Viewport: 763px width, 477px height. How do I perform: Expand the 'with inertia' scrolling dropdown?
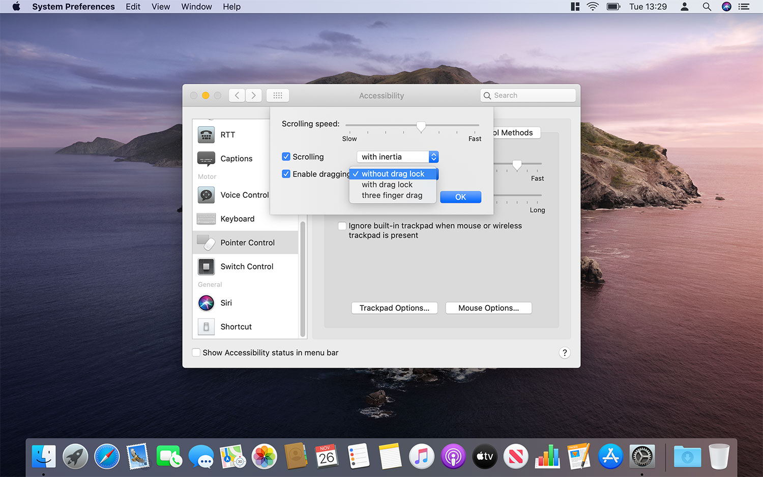(x=397, y=157)
